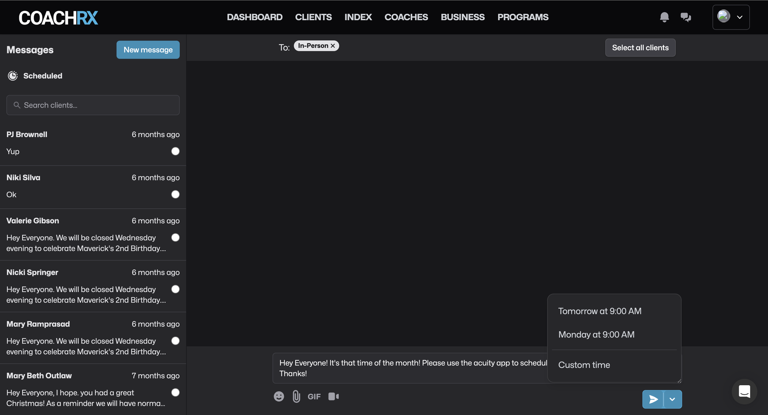Record a video message with camera icon

[x=333, y=396]
